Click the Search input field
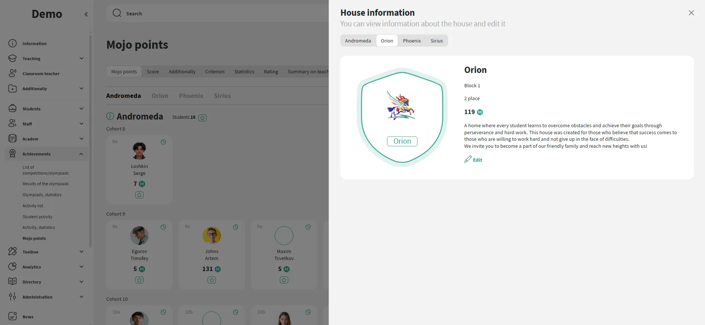 (x=220, y=14)
